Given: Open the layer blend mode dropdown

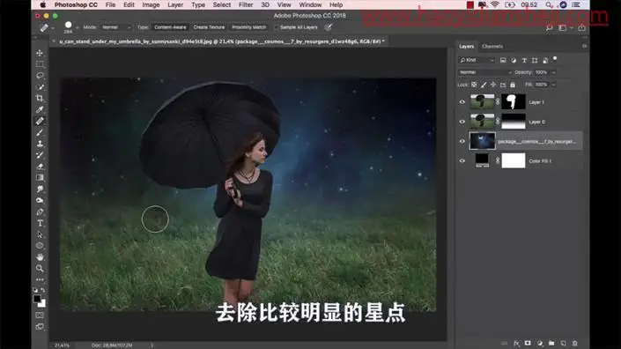Looking at the screenshot, I should click(485, 72).
